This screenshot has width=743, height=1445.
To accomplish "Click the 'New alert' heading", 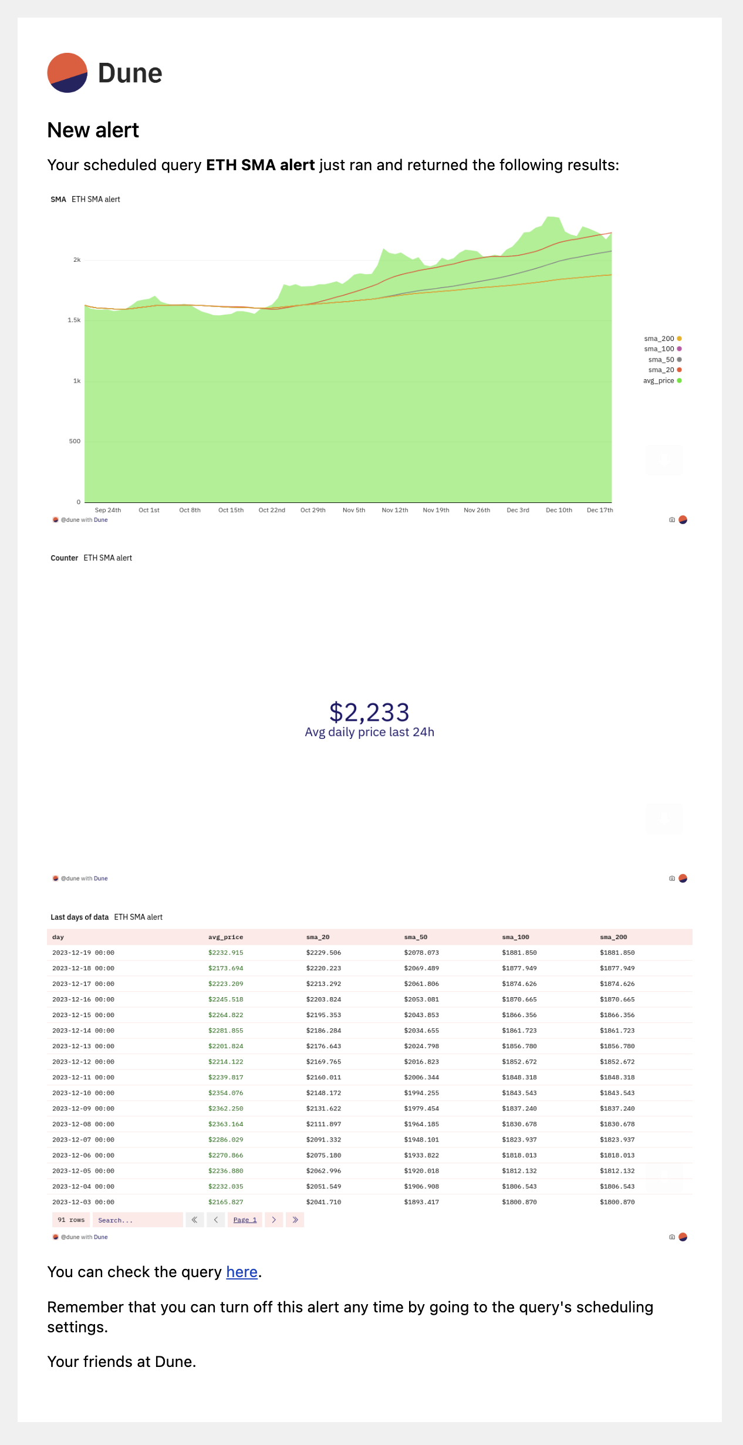I will pos(93,130).
